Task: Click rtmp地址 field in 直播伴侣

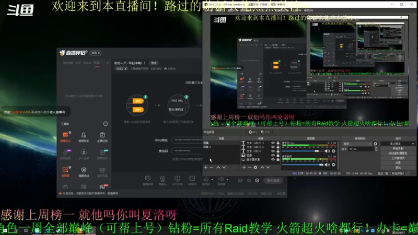Action: click(187, 140)
